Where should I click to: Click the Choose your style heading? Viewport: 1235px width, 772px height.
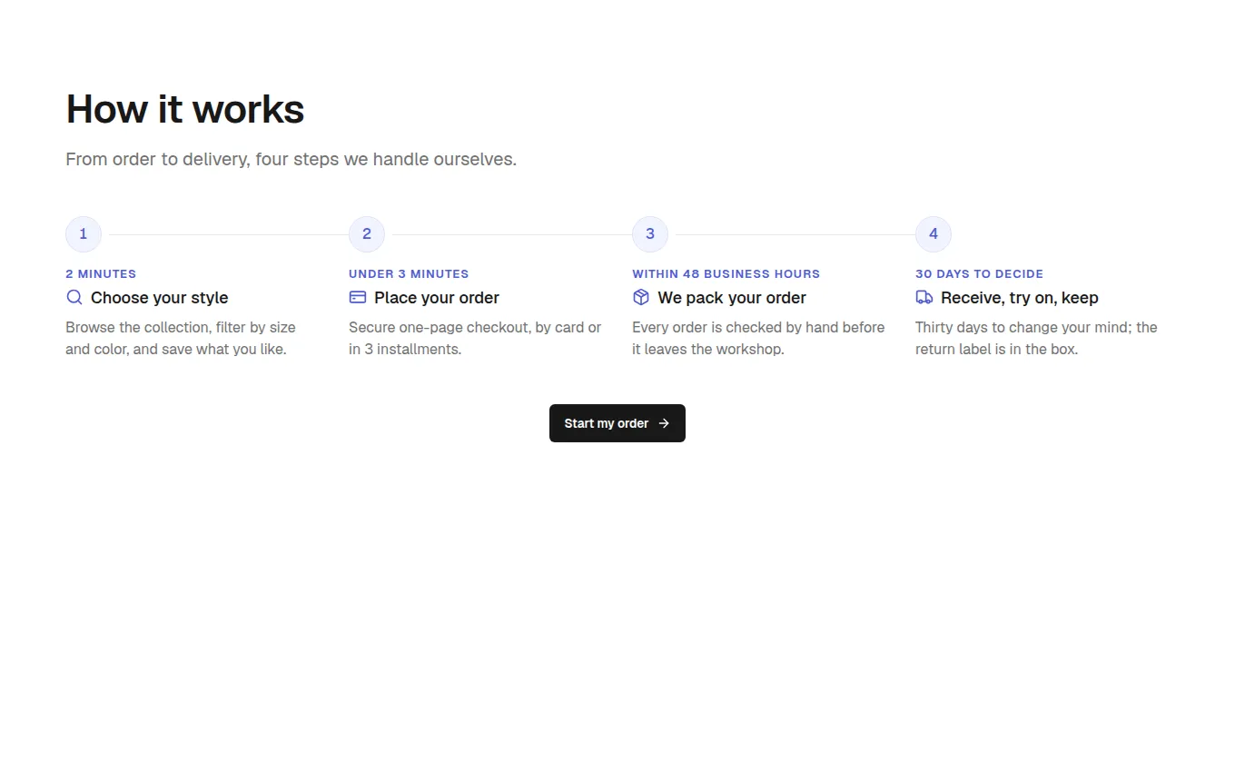[x=160, y=298]
